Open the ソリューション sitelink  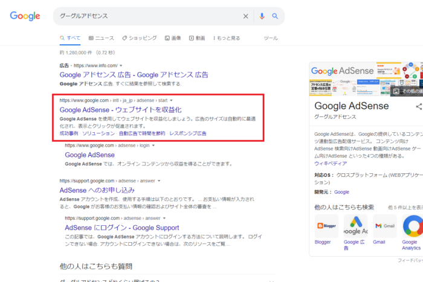pyautogui.click(x=98, y=133)
